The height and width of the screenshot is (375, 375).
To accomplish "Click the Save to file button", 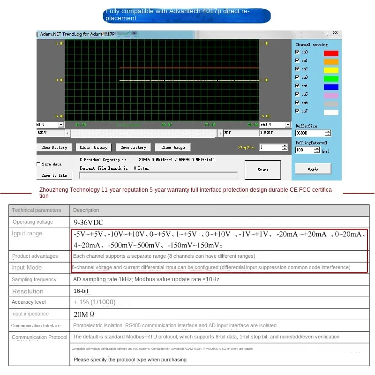I will point(54,175).
